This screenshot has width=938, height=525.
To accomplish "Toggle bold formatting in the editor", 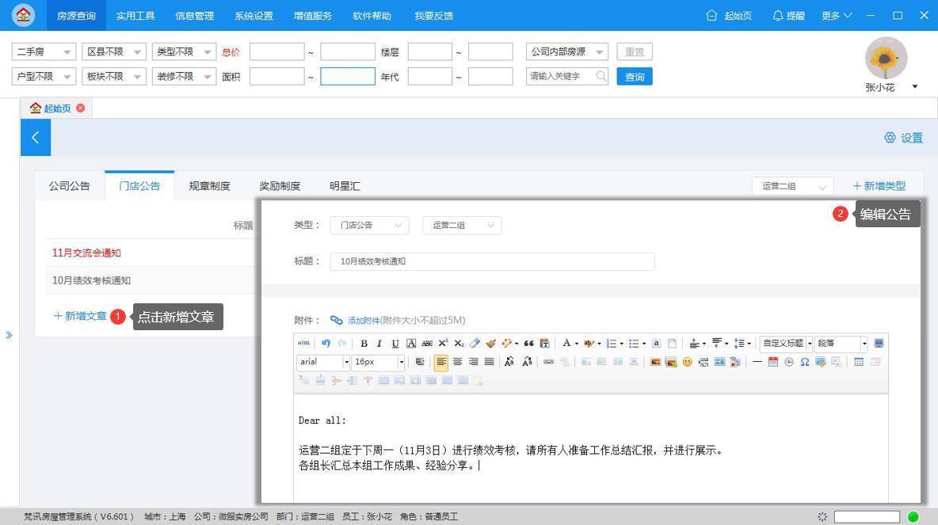I will 364,343.
